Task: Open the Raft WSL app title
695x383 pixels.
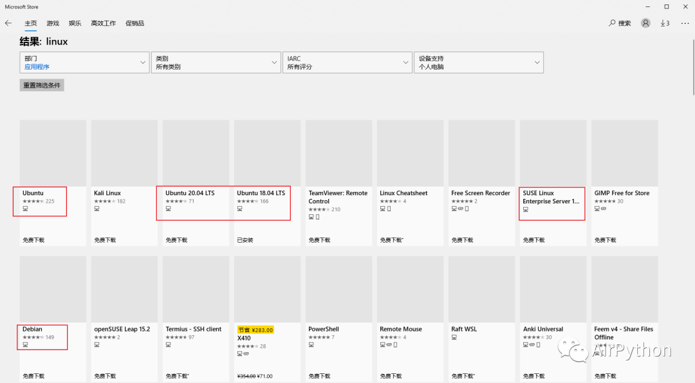Action: 464,329
